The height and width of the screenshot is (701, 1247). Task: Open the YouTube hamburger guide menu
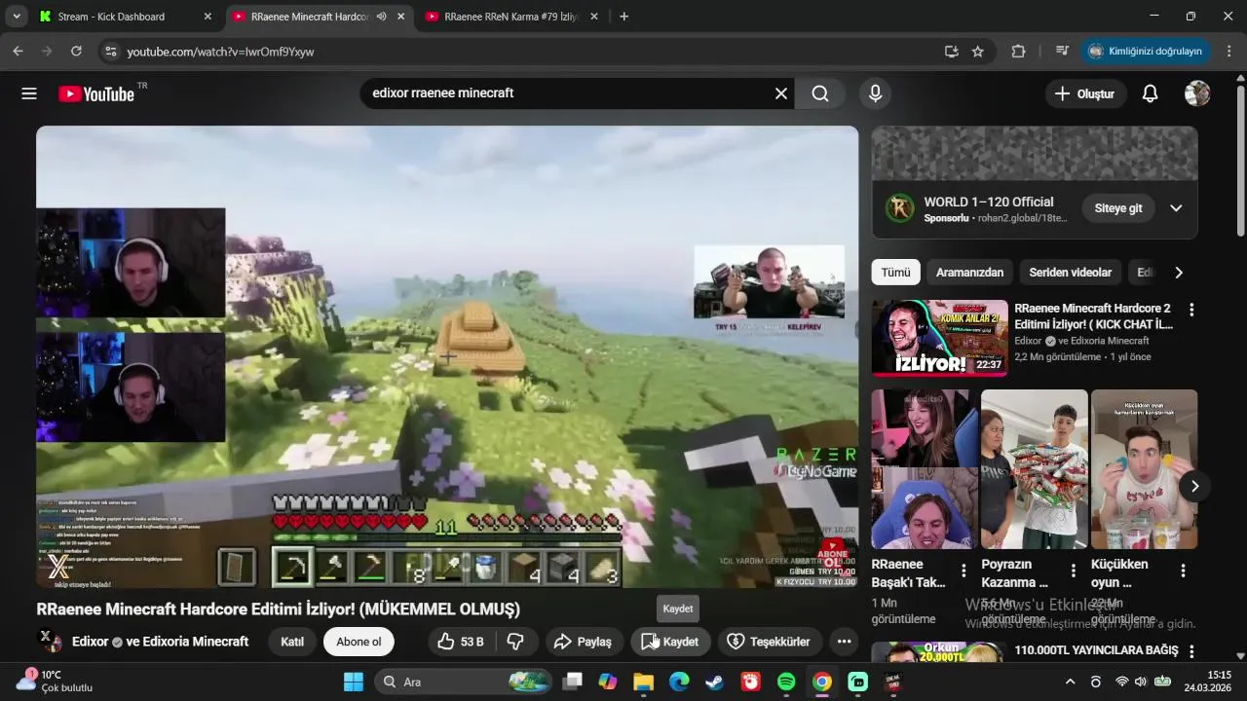(29, 93)
